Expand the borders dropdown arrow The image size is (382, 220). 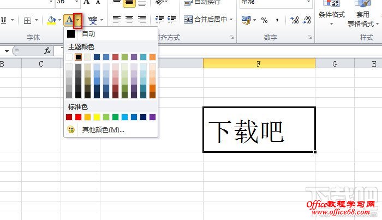tap(37, 20)
